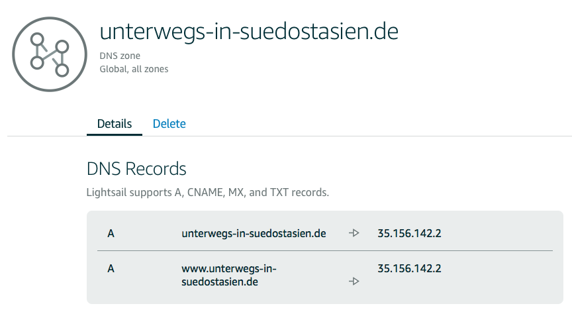This screenshot has width=572, height=310.
Task: Click the arrow icon in the www record
Action: coord(354,282)
